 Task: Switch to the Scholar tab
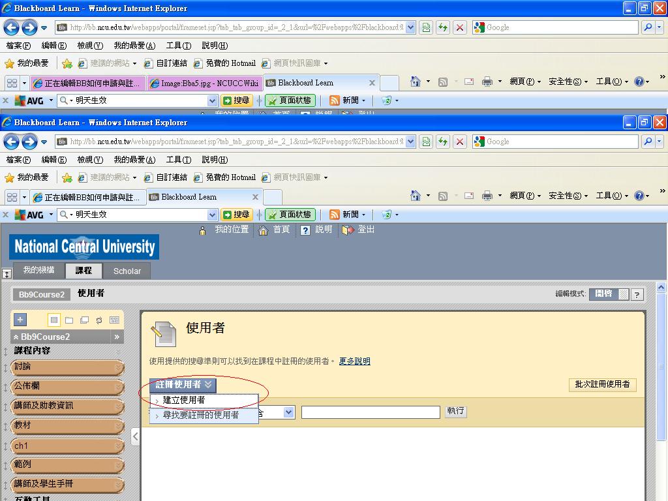click(127, 271)
